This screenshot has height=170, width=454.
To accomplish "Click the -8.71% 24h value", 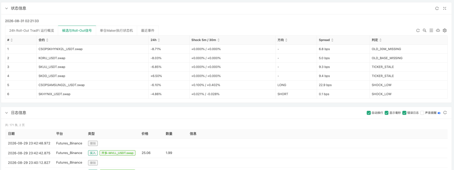I will [x=155, y=49].
